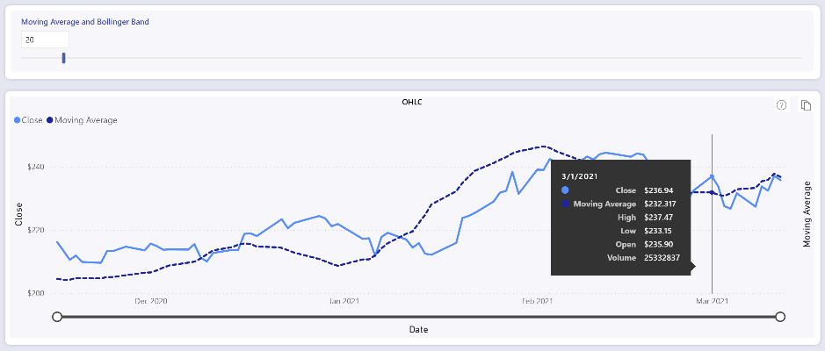The height and width of the screenshot is (351, 825).
Task: Click the Moving Average legend color dot
Action: click(x=49, y=120)
